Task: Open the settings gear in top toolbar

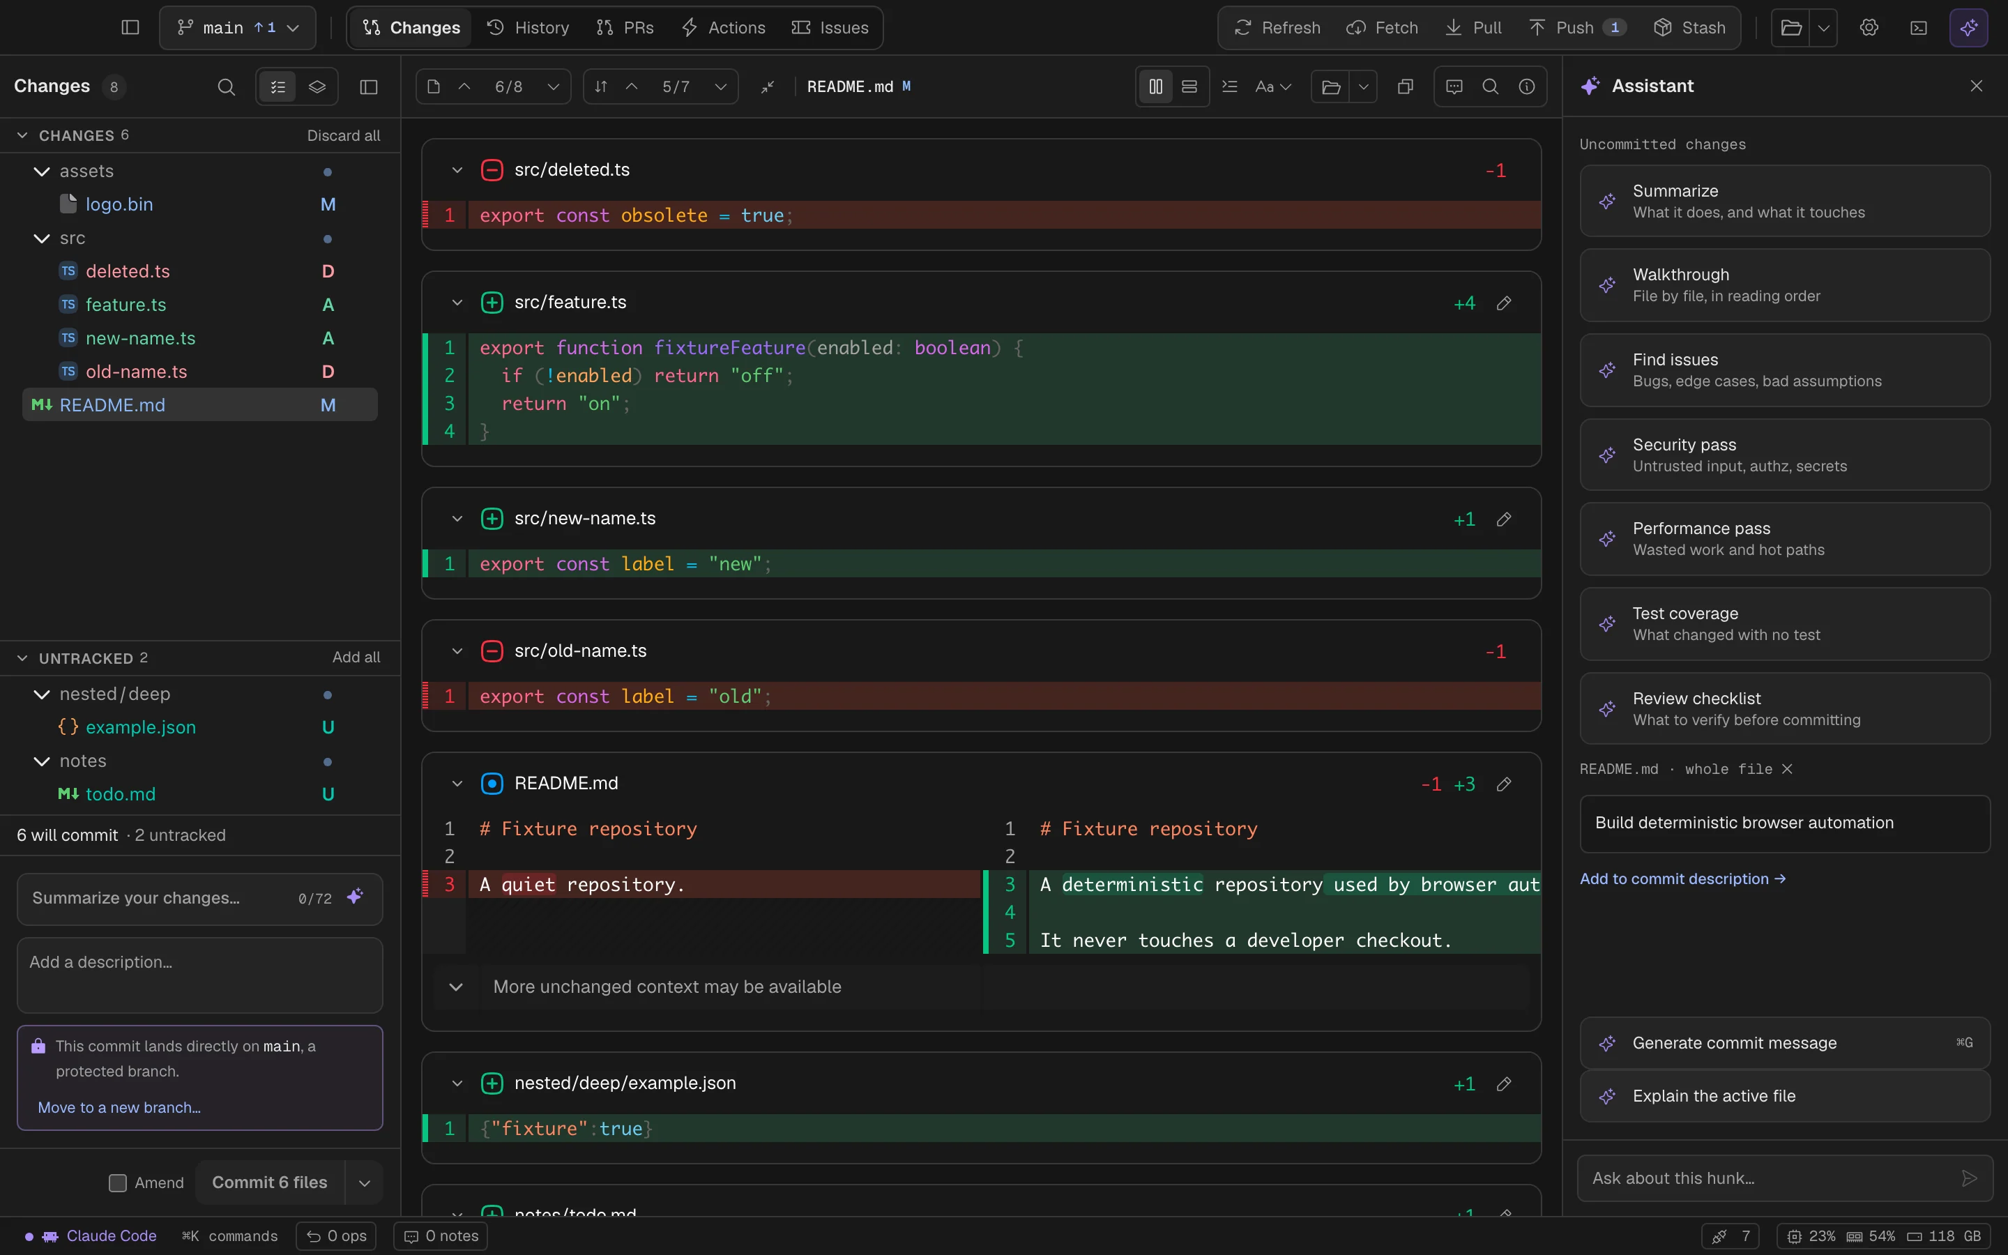Action: pyautogui.click(x=1869, y=27)
